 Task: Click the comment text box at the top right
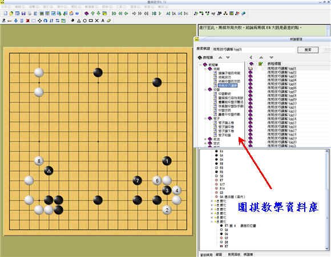click(x=263, y=30)
